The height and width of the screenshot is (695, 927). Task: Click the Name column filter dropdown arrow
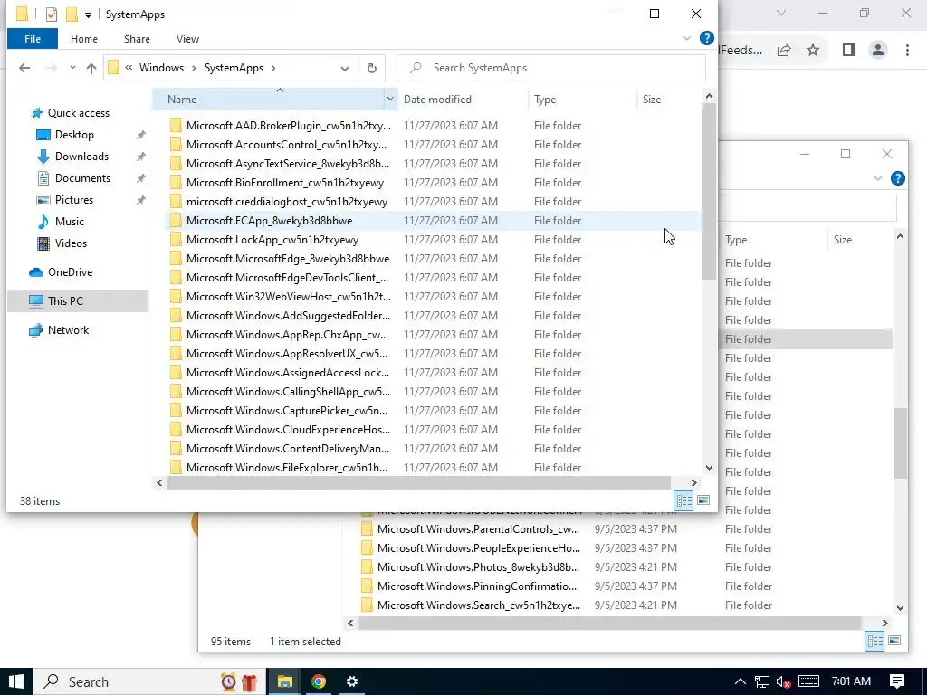(x=390, y=100)
